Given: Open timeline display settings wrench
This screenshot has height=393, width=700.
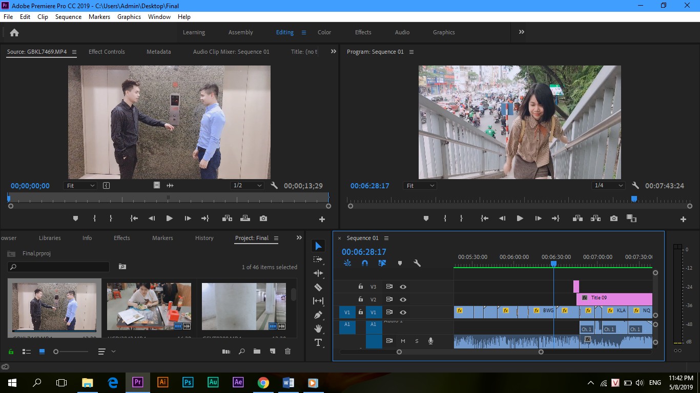Looking at the screenshot, I should [417, 263].
